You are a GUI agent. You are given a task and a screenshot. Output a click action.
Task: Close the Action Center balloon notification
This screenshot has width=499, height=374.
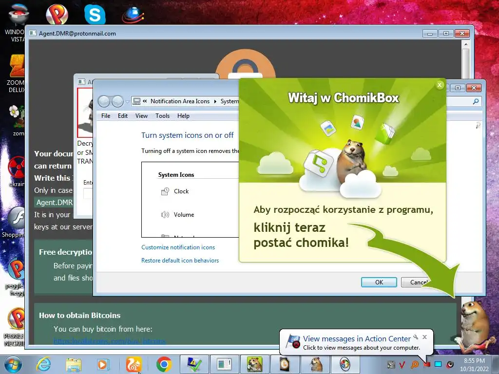pos(424,337)
